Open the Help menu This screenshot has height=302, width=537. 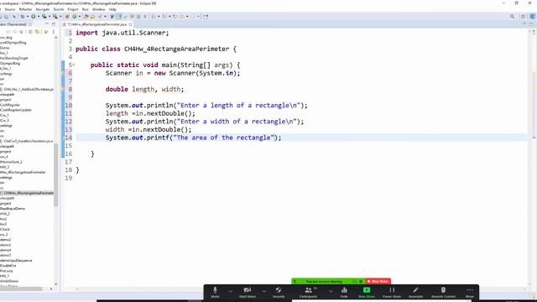[x=112, y=9]
